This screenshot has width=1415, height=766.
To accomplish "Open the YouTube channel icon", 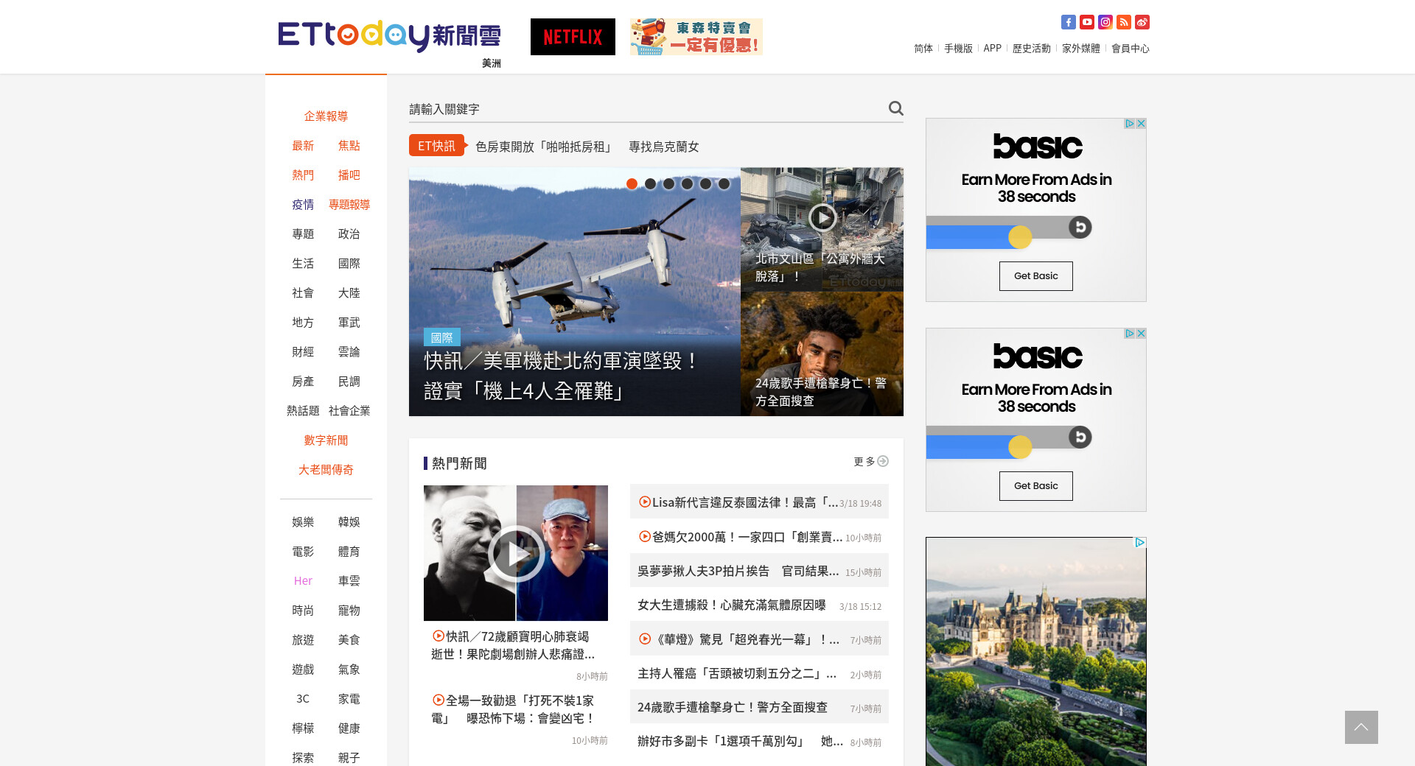I will point(1086,22).
